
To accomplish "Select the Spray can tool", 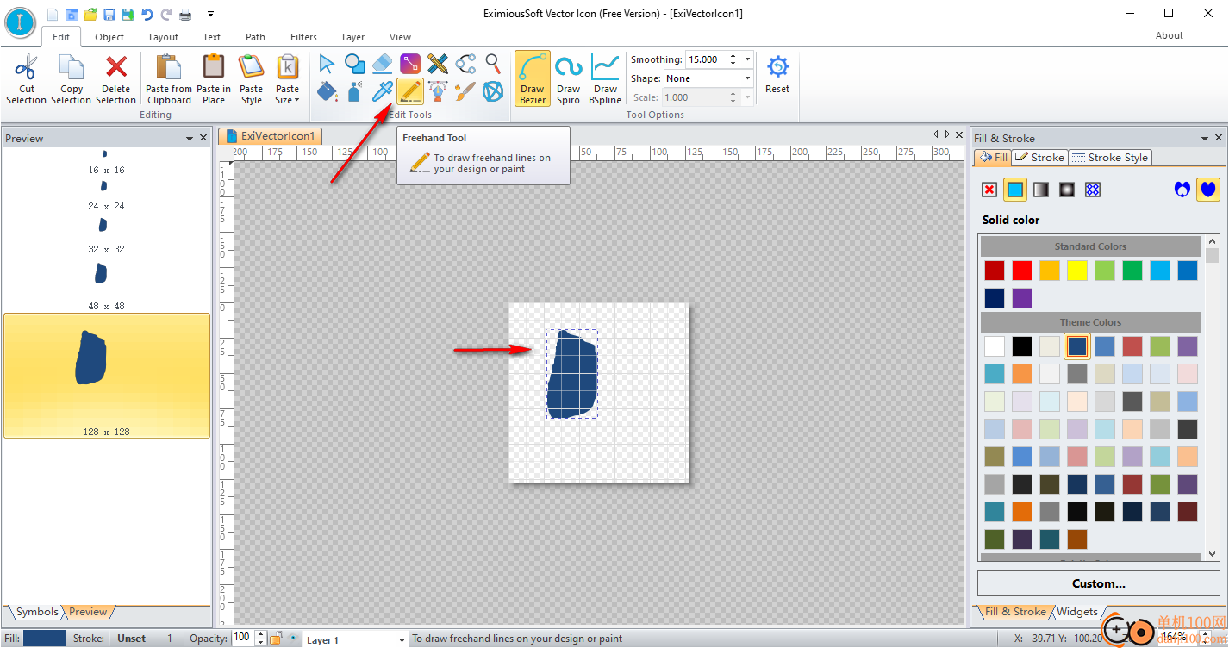I will [354, 90].
